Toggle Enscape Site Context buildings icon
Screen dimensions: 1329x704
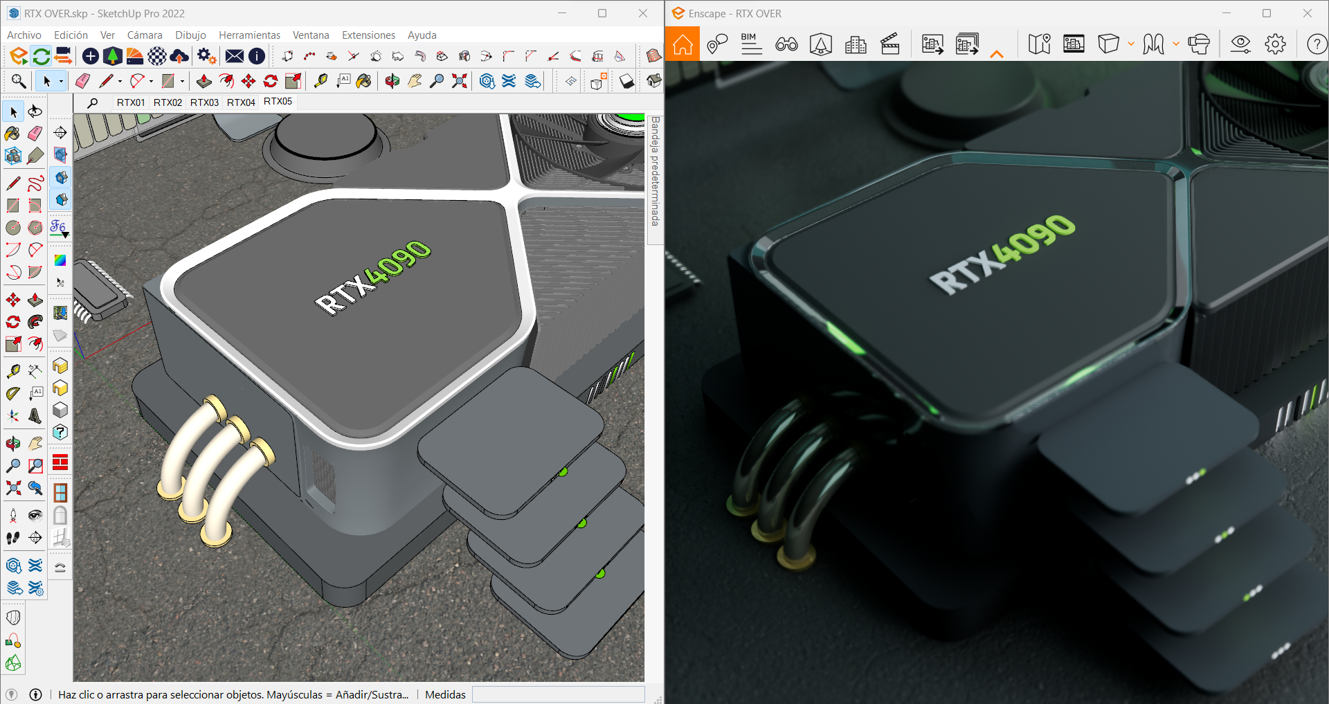[x=856, y=44]
